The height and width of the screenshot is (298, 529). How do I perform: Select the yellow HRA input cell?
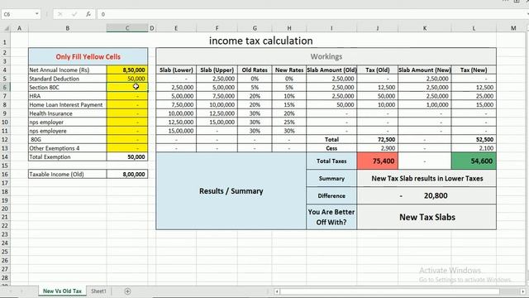pyautogui.click(x=127, y=96)
